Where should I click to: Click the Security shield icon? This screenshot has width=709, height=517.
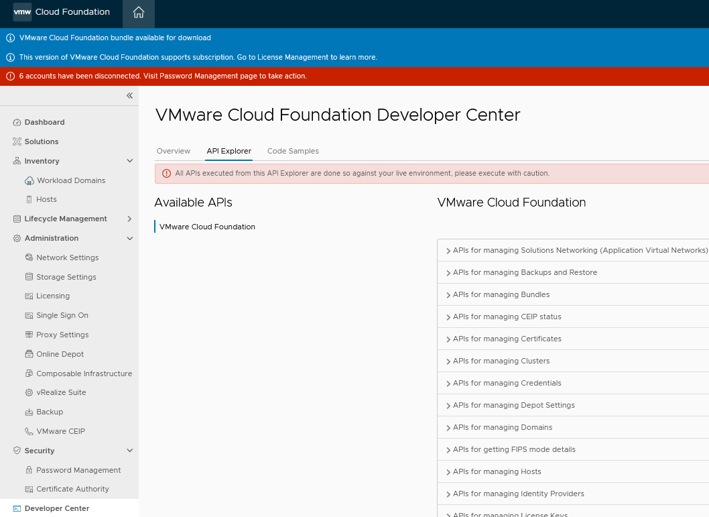click(x=17, y=451)
